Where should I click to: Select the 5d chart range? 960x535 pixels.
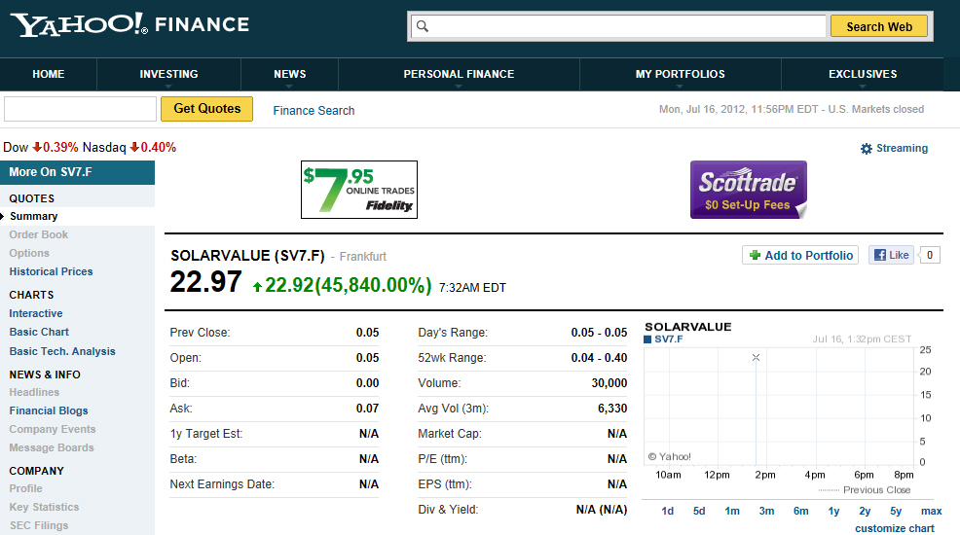pos(699,511)
